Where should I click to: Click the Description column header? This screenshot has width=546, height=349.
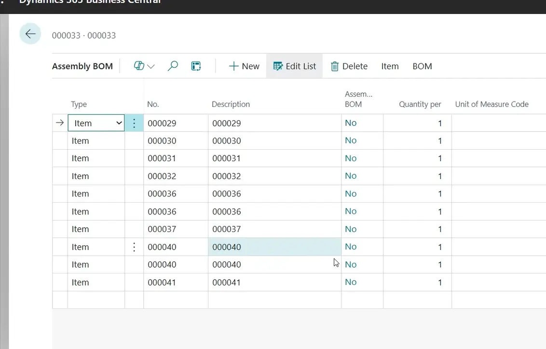[x=231, y=104]
